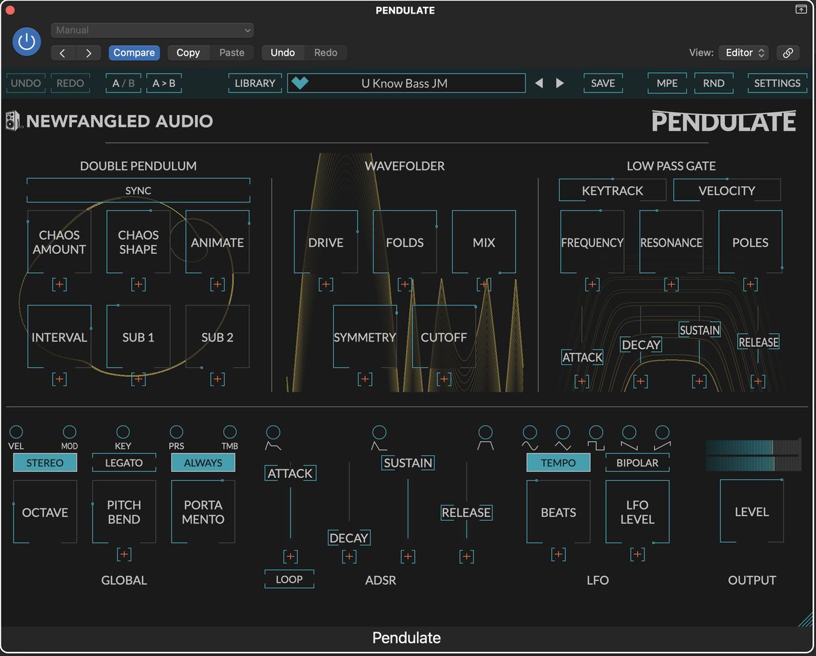Open the MPE options
The image size is (816, 656).
tap(667, 83)
